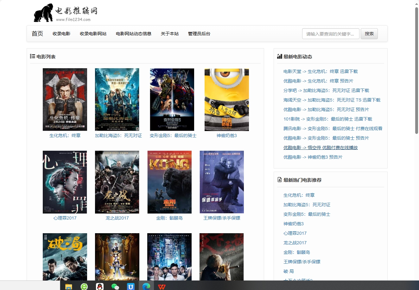Image resolution: width=419 pixels, height=290 pixels.
Task: Open the 神偷奶爸3 minion poster
Action: tap(226, 99)
